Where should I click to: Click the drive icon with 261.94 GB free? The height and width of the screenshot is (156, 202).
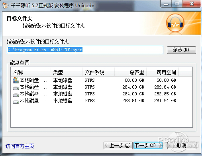point(16,102)
